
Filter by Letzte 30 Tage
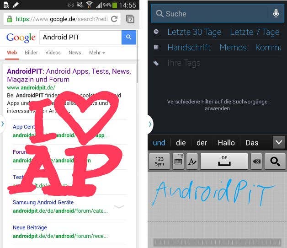[194, 32]
